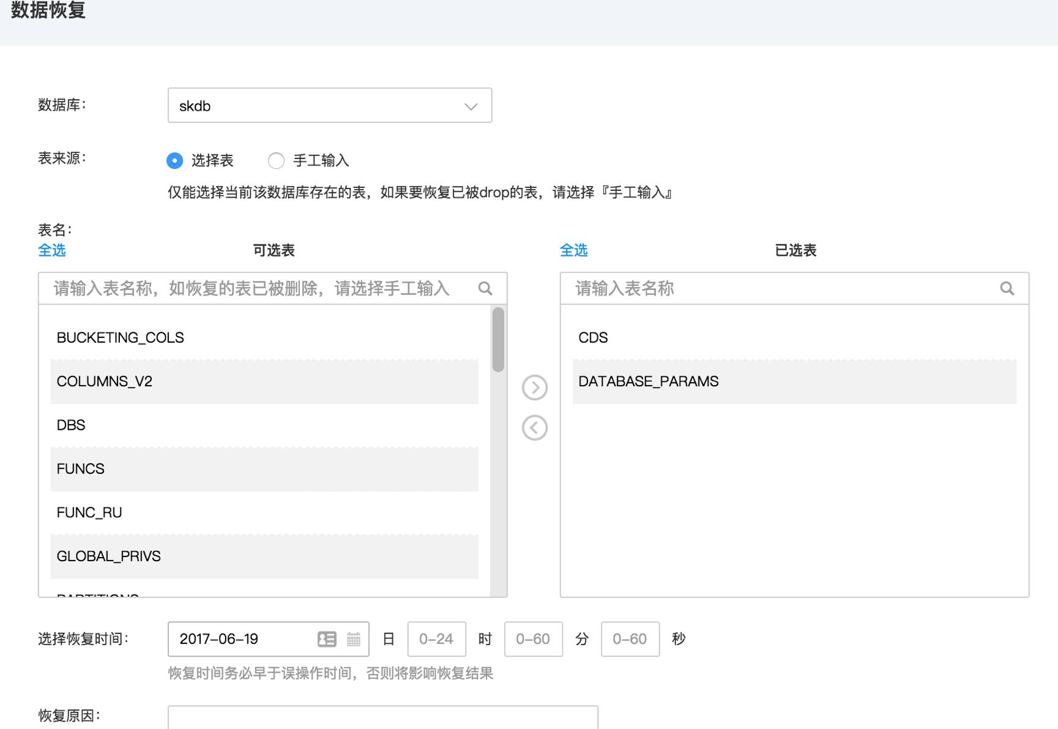Select COLUMNS_V2 in the available list
Viewport: 1058px width, 729px height.
tap(264, 381)
